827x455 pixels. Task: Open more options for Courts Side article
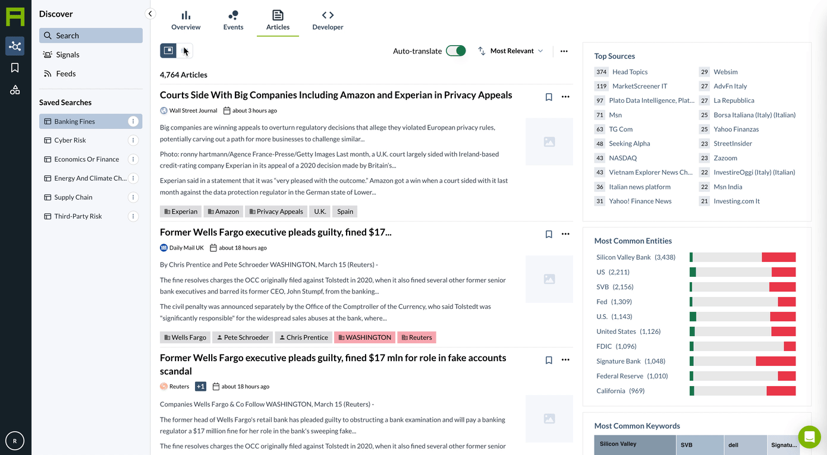point(565,97)
